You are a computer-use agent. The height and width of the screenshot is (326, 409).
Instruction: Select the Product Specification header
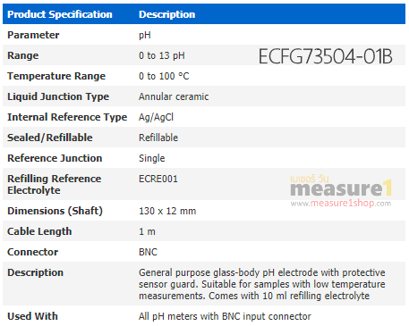pos(60,14)
